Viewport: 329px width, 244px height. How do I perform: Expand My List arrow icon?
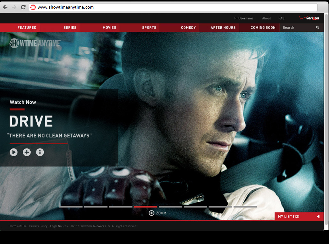point(318,216)
